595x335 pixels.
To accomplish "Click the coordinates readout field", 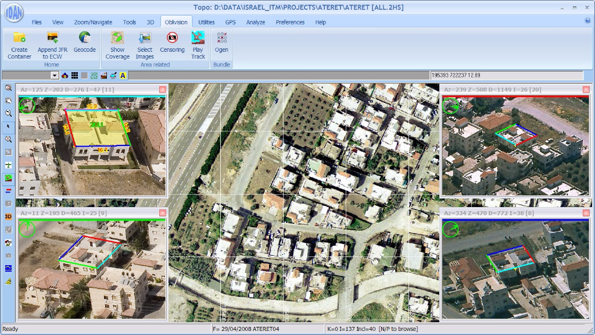I will coord(506,76).
